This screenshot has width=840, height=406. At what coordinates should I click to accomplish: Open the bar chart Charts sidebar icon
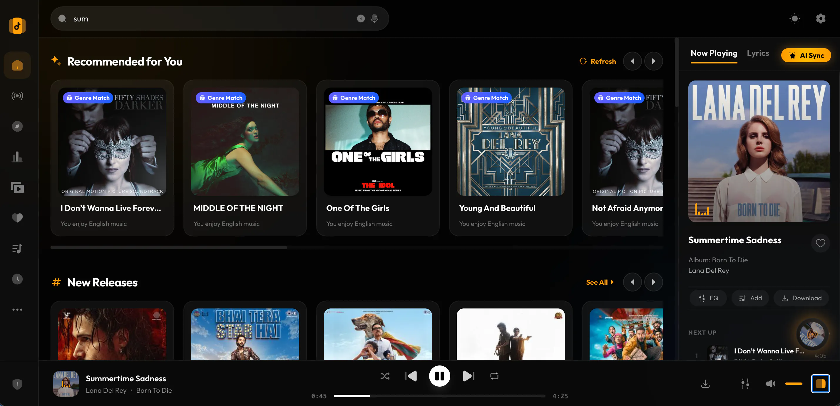coord(17,157)
